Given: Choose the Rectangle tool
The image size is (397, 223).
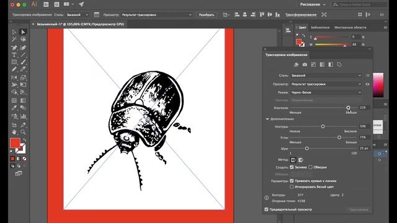Looking at the screenshot, I should (14, 62).
